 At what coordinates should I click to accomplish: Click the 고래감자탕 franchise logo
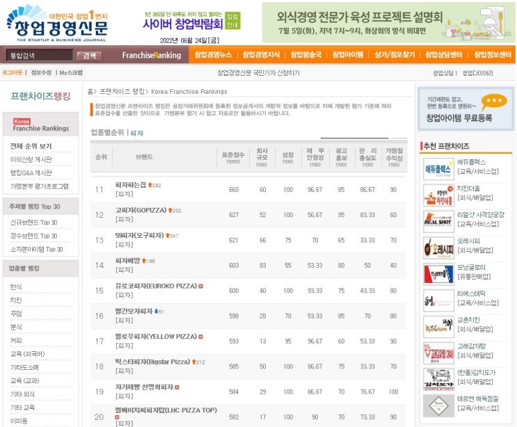[438, 353]
